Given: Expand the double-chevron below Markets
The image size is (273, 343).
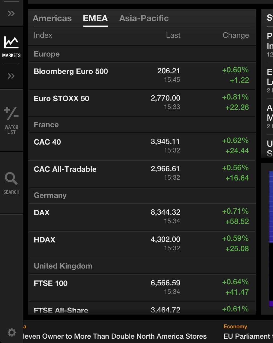Looking at the screenshot, I should [x=11, y=76].
